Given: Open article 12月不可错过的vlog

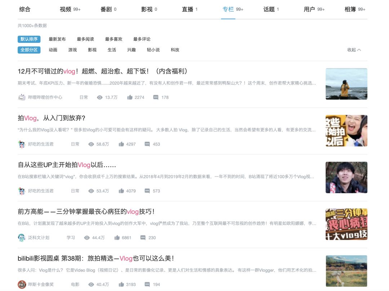Looking at the screenshot, I should pos(102,71).
